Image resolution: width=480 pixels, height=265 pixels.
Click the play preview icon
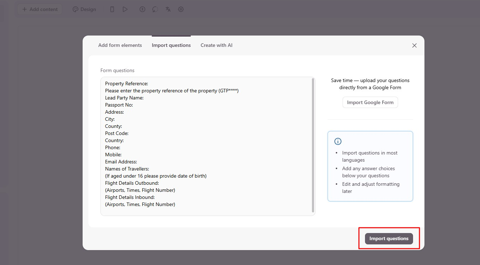coord(125,9)
